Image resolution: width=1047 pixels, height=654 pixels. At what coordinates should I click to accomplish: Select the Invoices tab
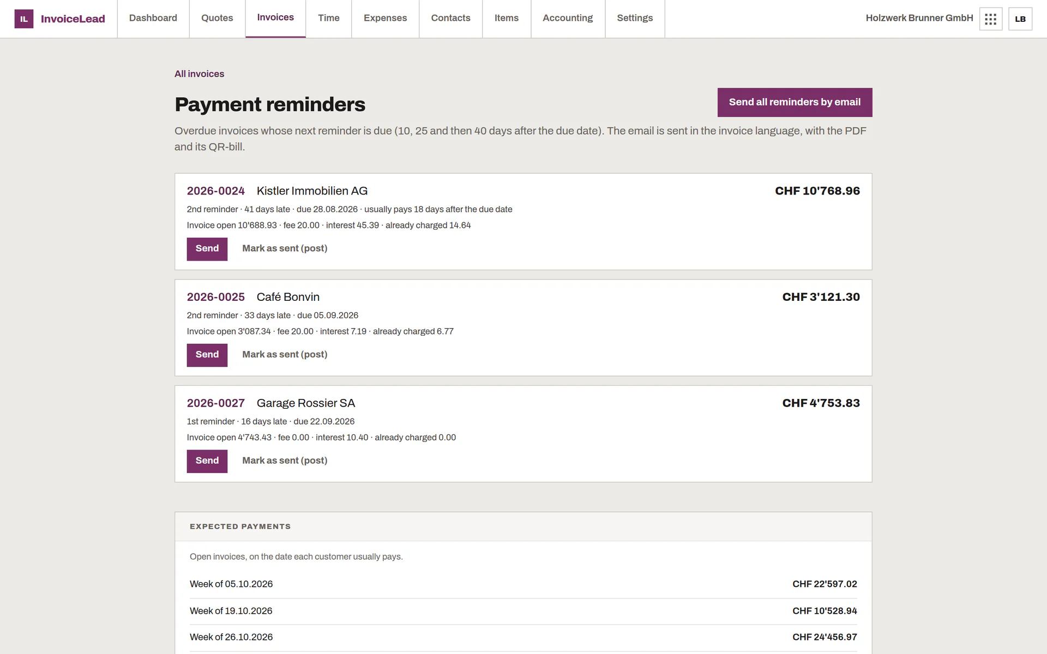pos(275,19)
